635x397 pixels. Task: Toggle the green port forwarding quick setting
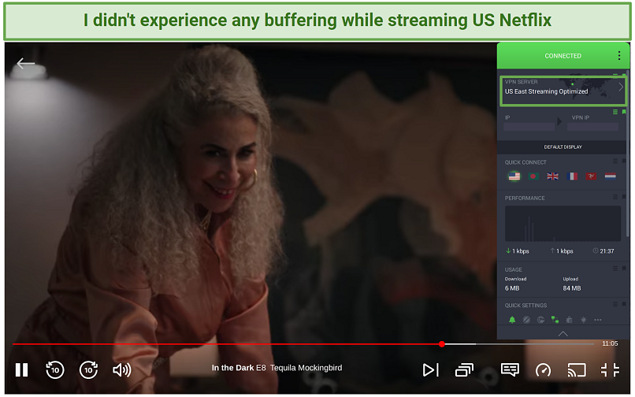pyautogui.click(x=555, y=320)
